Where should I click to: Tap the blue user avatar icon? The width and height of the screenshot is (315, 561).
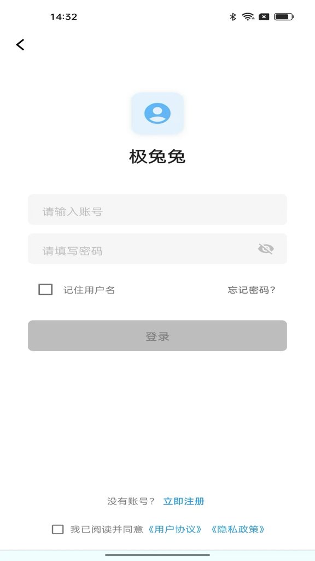click(x=157, y=113)
